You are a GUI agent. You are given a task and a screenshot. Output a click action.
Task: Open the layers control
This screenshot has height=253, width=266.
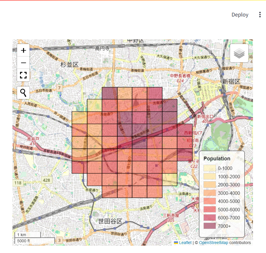pyautogui.click(x=239, y=53)
